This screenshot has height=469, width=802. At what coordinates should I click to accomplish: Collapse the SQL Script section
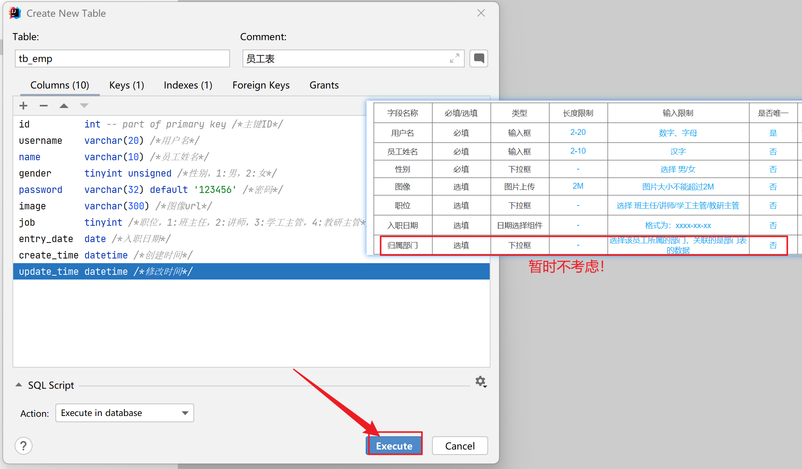19,385
